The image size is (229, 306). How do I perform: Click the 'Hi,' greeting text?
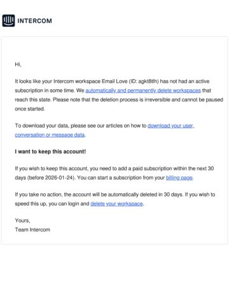click(x=18, y=64)
